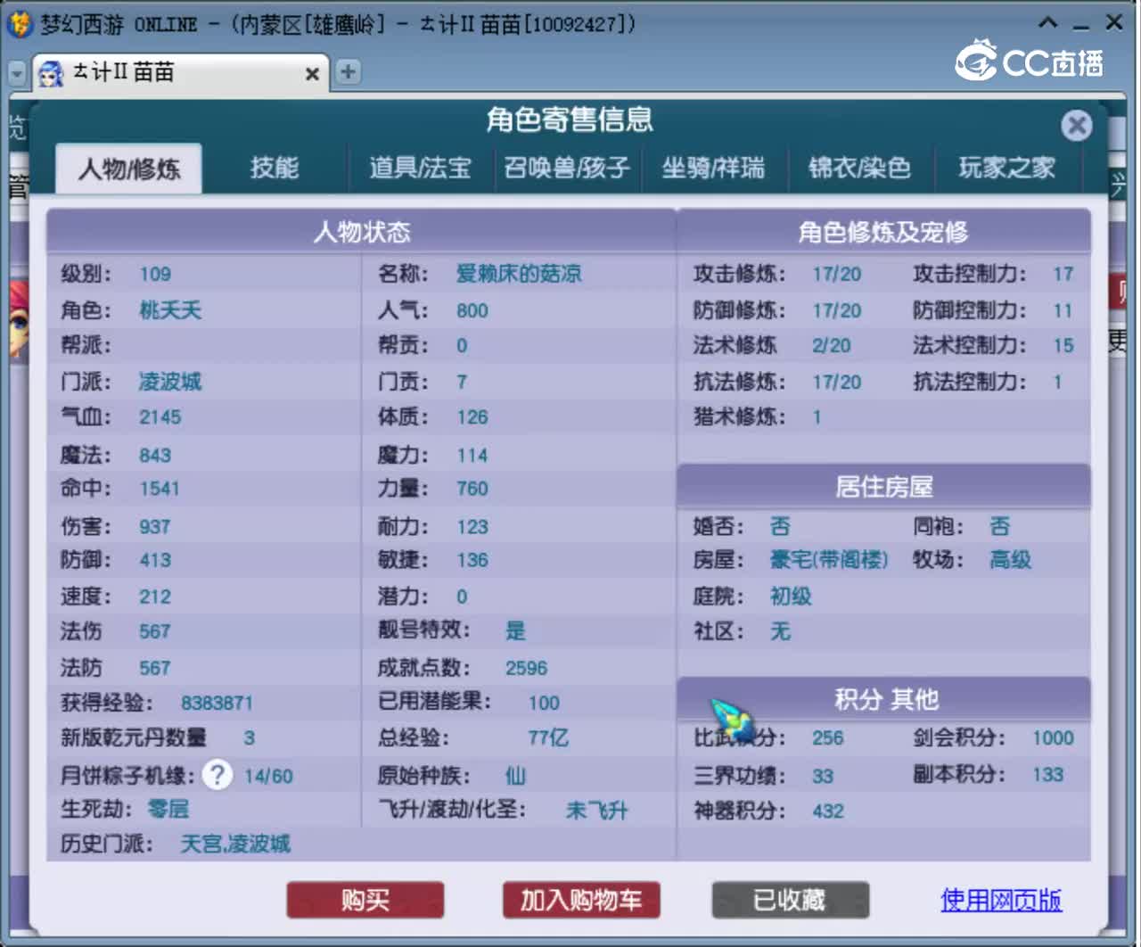View the 玩家之家 tab

(1008, 168)
